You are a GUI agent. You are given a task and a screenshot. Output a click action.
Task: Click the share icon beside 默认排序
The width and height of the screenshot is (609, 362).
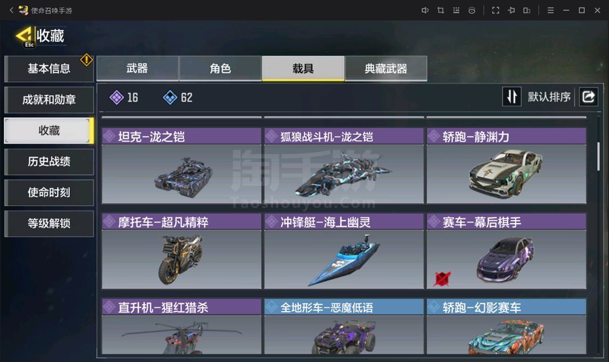pyautogui.click(x=588, y=97)
